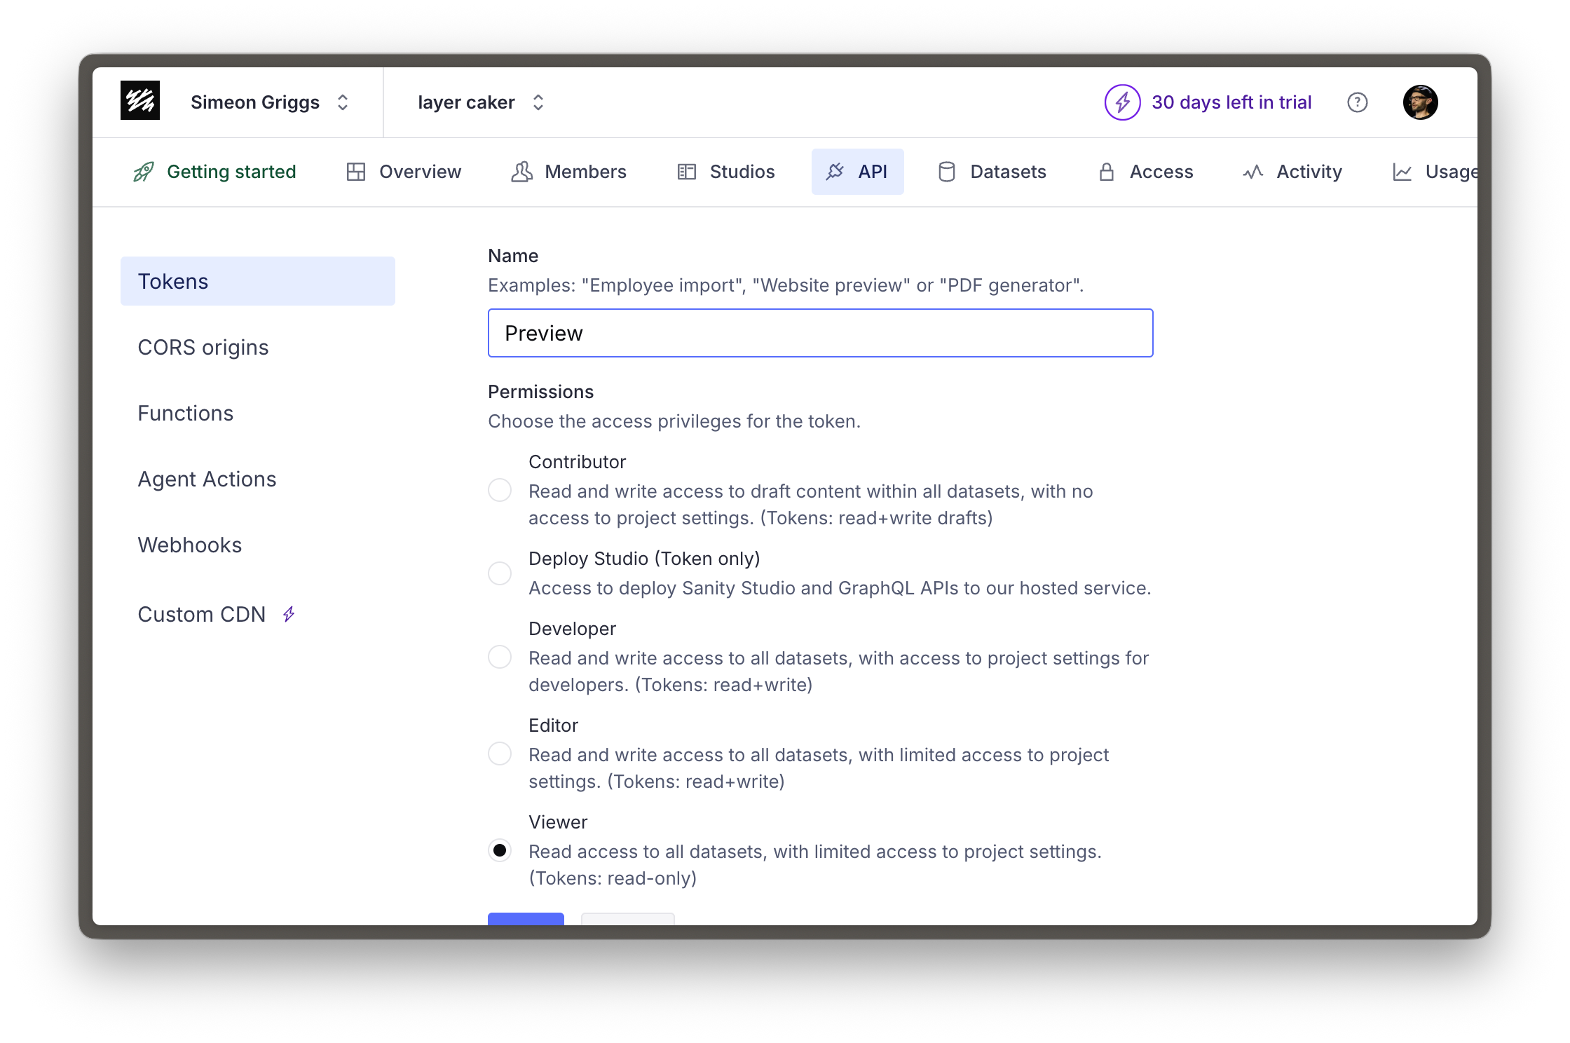
Task: Click the Sanity logo icon
Action: point(140,101)
